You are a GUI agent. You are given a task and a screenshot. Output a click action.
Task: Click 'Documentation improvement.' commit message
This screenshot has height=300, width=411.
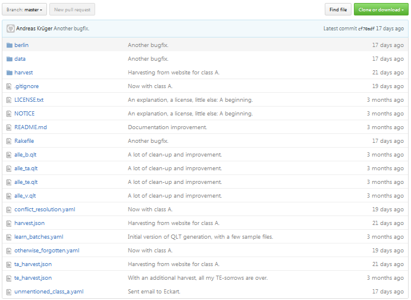tap(168, 127)
